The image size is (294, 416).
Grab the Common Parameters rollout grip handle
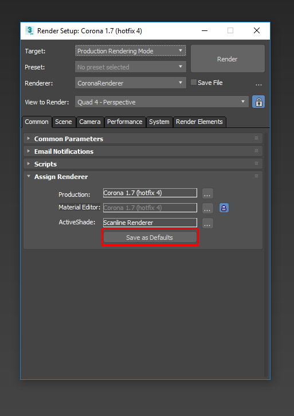[256, 138]
